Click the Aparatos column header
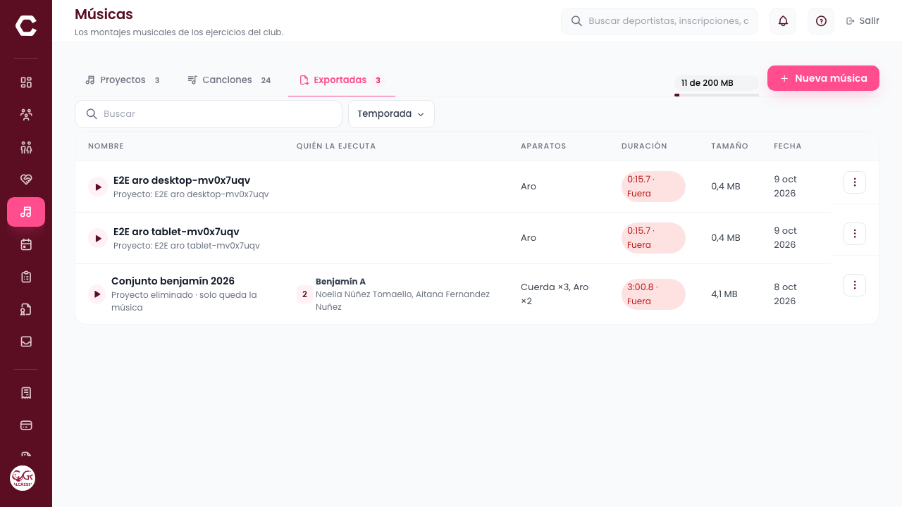 [543, 146]
